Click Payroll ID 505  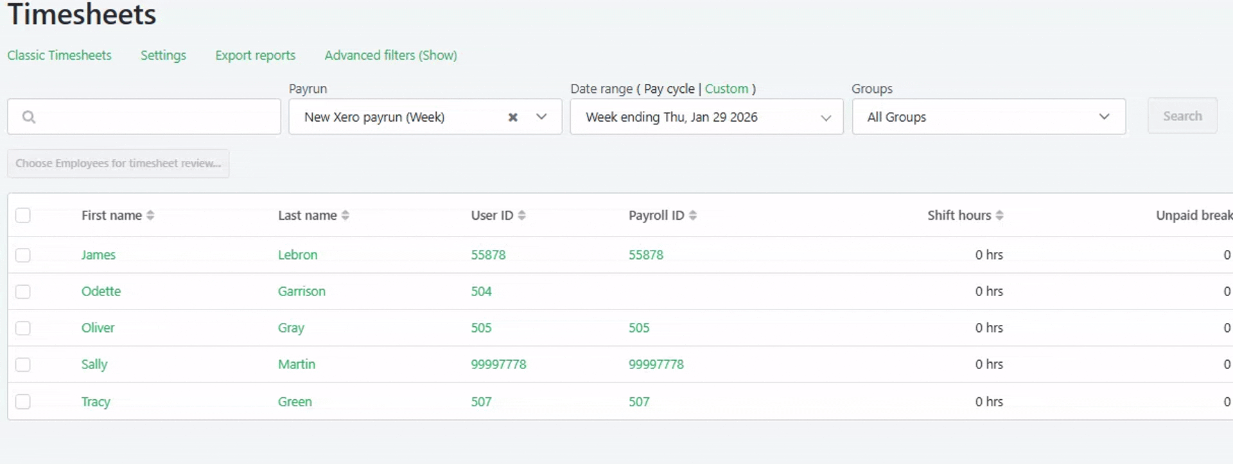coord(639,328)
